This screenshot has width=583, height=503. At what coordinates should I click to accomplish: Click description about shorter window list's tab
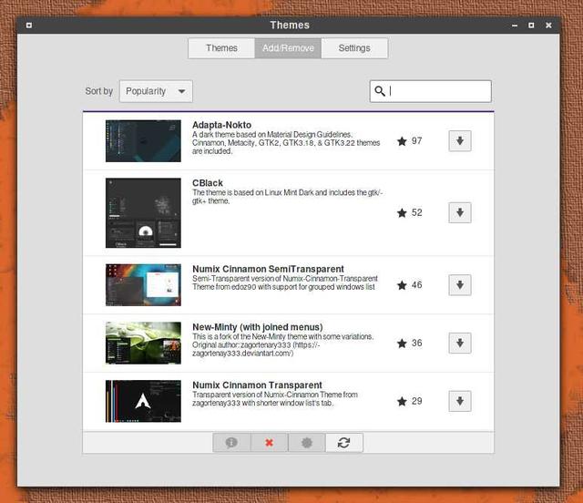click(x=275, y=399)
